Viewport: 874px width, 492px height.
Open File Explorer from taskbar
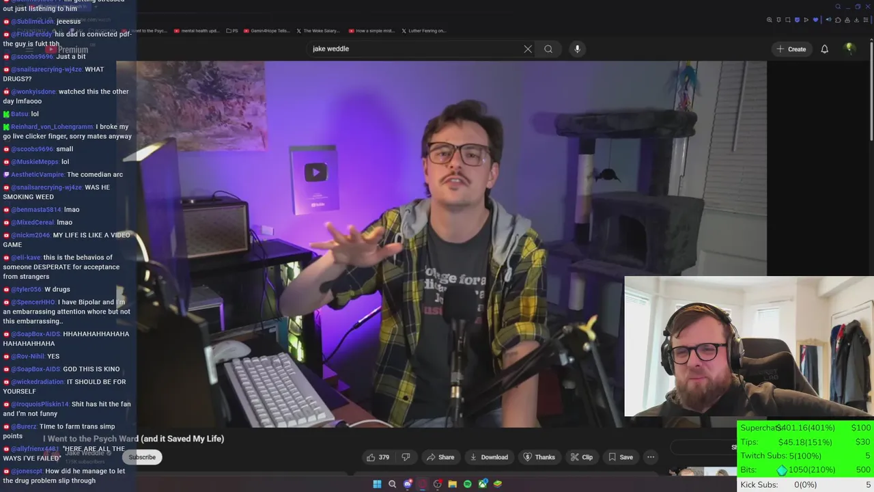click(452, 484)
